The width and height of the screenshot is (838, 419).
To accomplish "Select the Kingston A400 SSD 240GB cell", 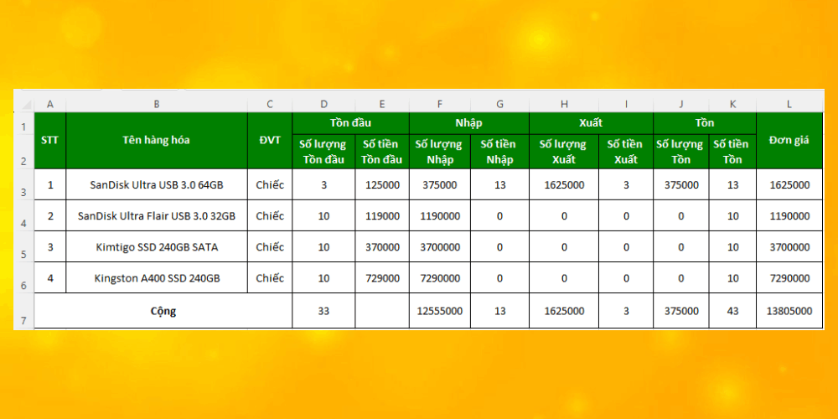I will (157, 278).
